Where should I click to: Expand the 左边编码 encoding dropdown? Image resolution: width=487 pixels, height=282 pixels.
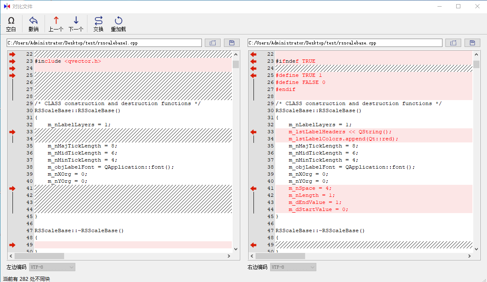click(x=52, y=267)
